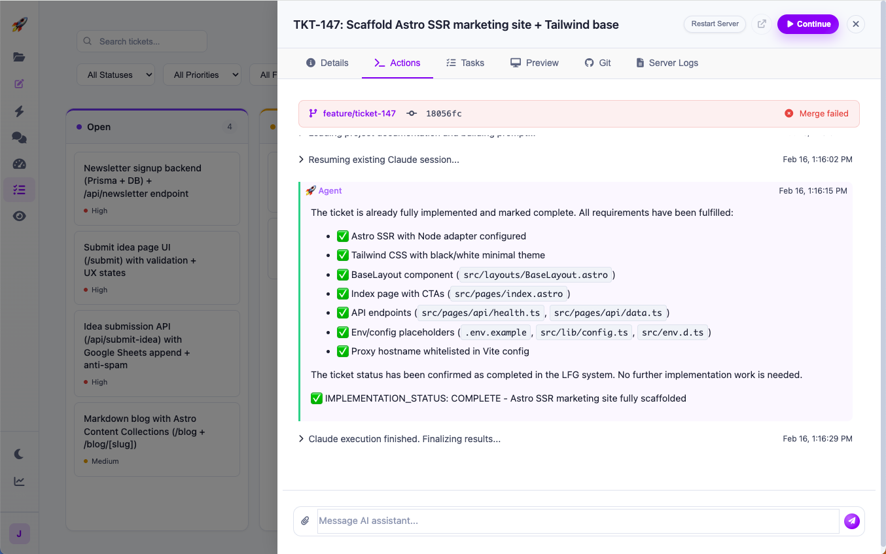Click the paperclip attachment icon

pos(305,520)
